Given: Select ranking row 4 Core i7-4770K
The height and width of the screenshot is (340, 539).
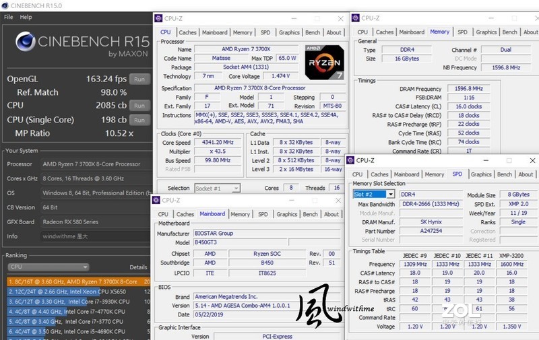Looking at the screenshot, I should (78, 312).
